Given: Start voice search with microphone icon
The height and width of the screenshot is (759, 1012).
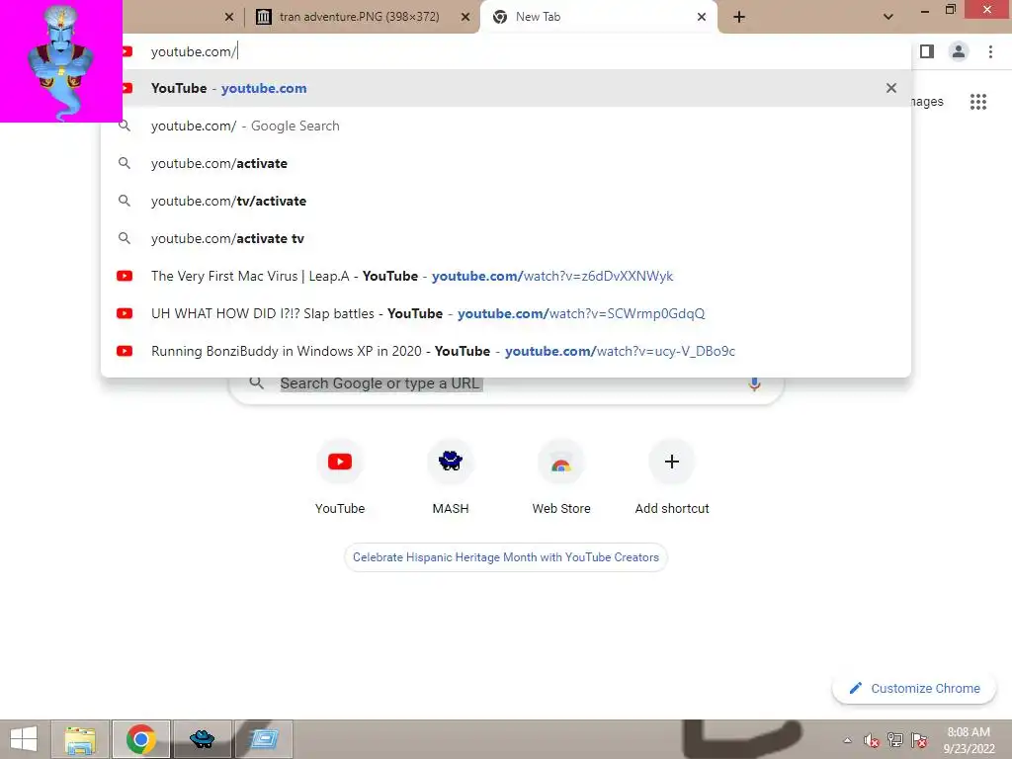Looking at the screenshot, I should coord(754,383).
